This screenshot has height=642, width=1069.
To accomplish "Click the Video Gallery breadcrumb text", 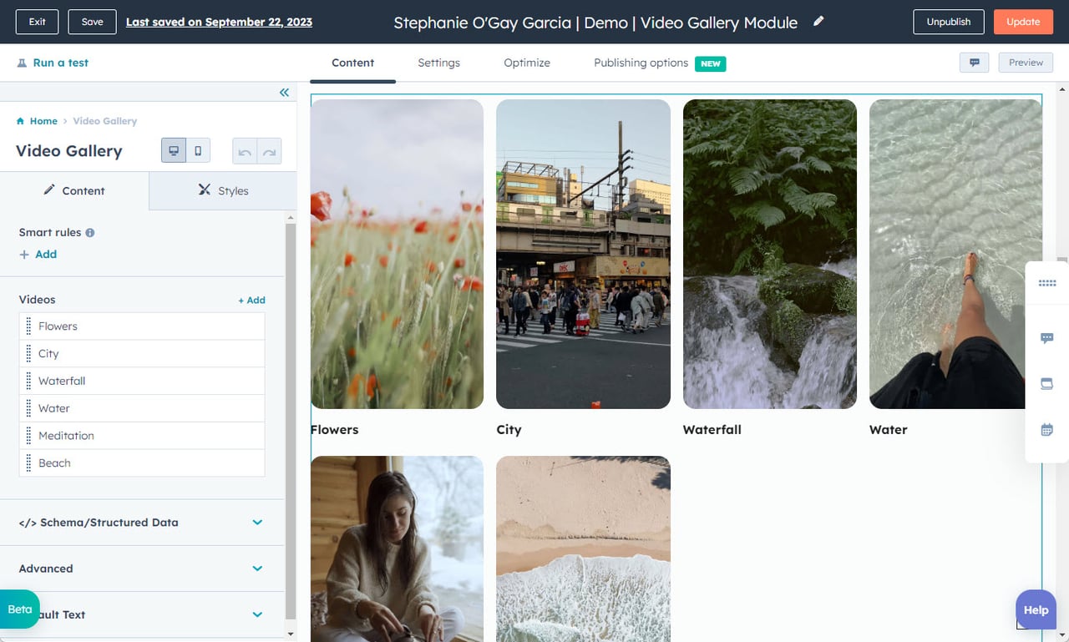I will pos(105,121).
